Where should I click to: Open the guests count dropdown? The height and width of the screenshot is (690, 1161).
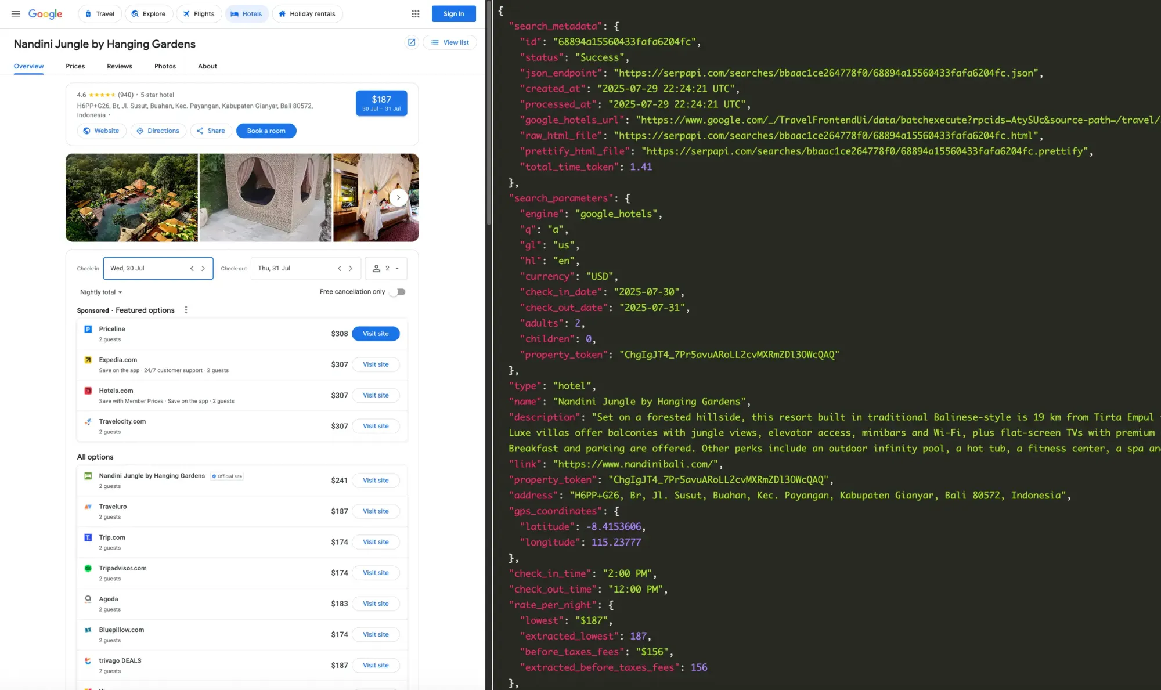pyautogui.click(x=386, y=269)
